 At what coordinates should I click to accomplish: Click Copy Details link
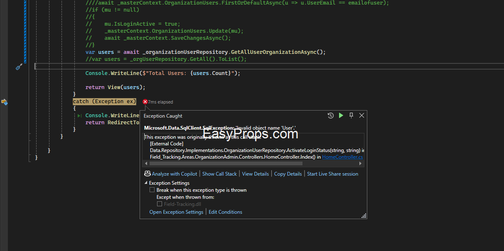[288, 174]
